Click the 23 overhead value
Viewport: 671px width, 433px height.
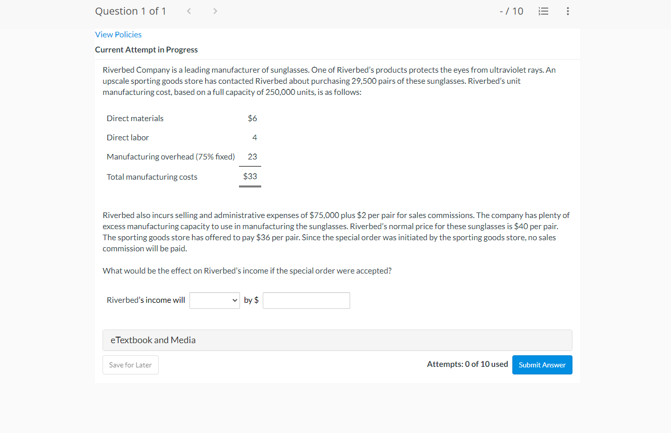point(253,156)
